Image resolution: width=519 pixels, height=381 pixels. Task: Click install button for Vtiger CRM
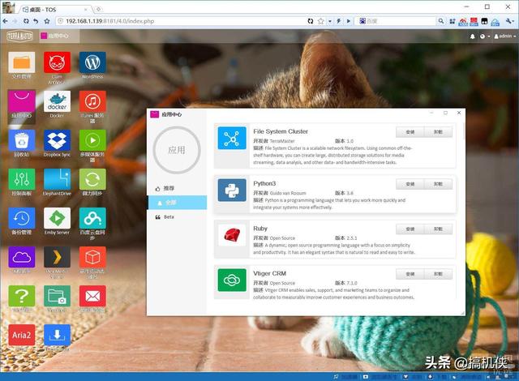[410, 274]
